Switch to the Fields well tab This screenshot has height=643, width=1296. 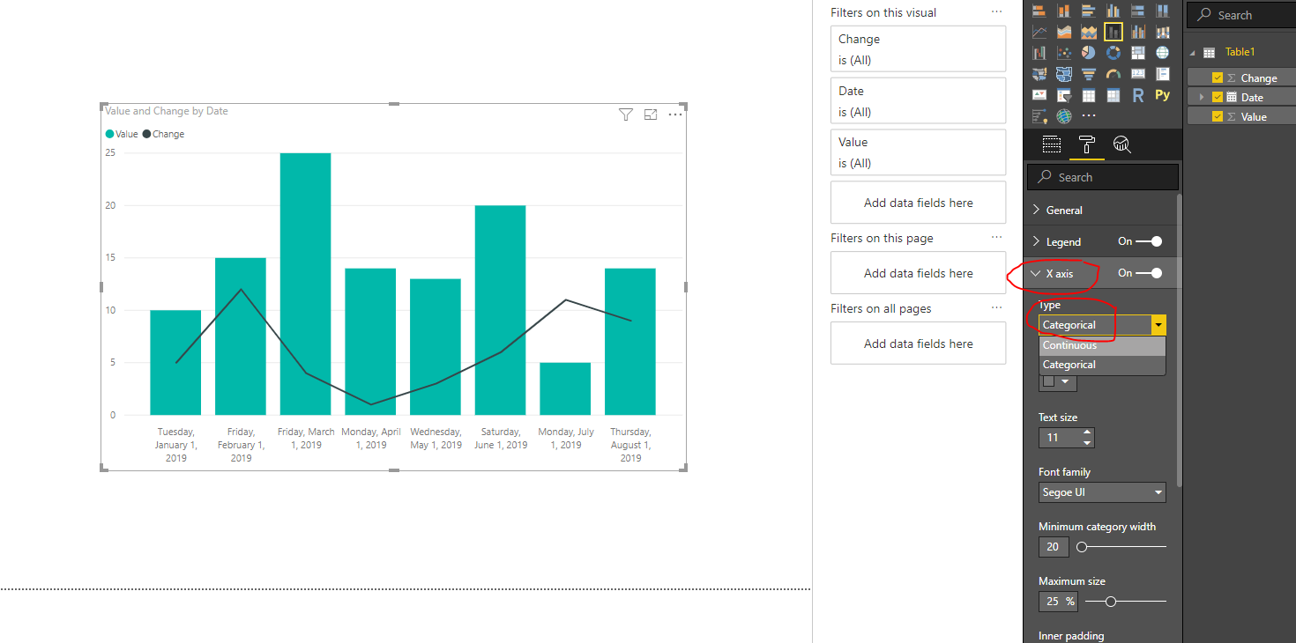click(1051, 145)
